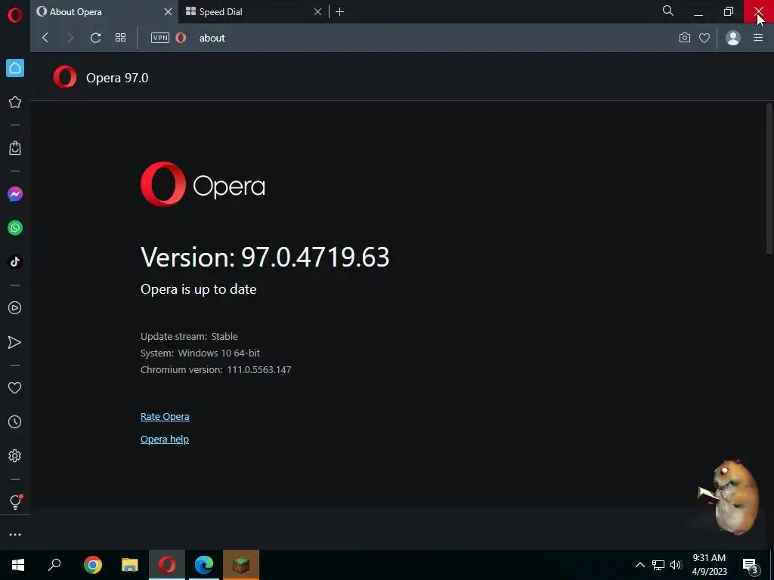Open the lightbulb tips icon
774x580 pixels.
[15, 501]
